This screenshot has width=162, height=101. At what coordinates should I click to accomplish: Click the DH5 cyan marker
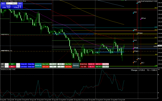coord(133,13)
